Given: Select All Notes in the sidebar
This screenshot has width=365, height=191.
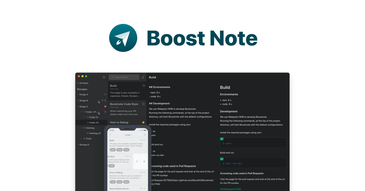Looking at the screenshot, I should point(84,83).
